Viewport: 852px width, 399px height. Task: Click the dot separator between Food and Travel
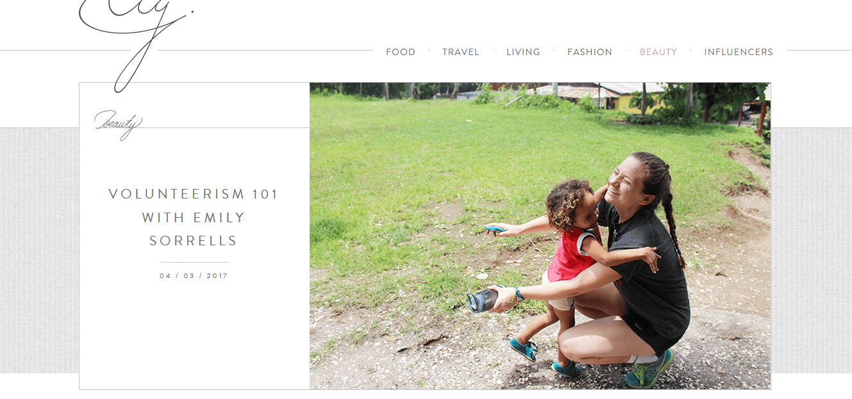point(429,50)
